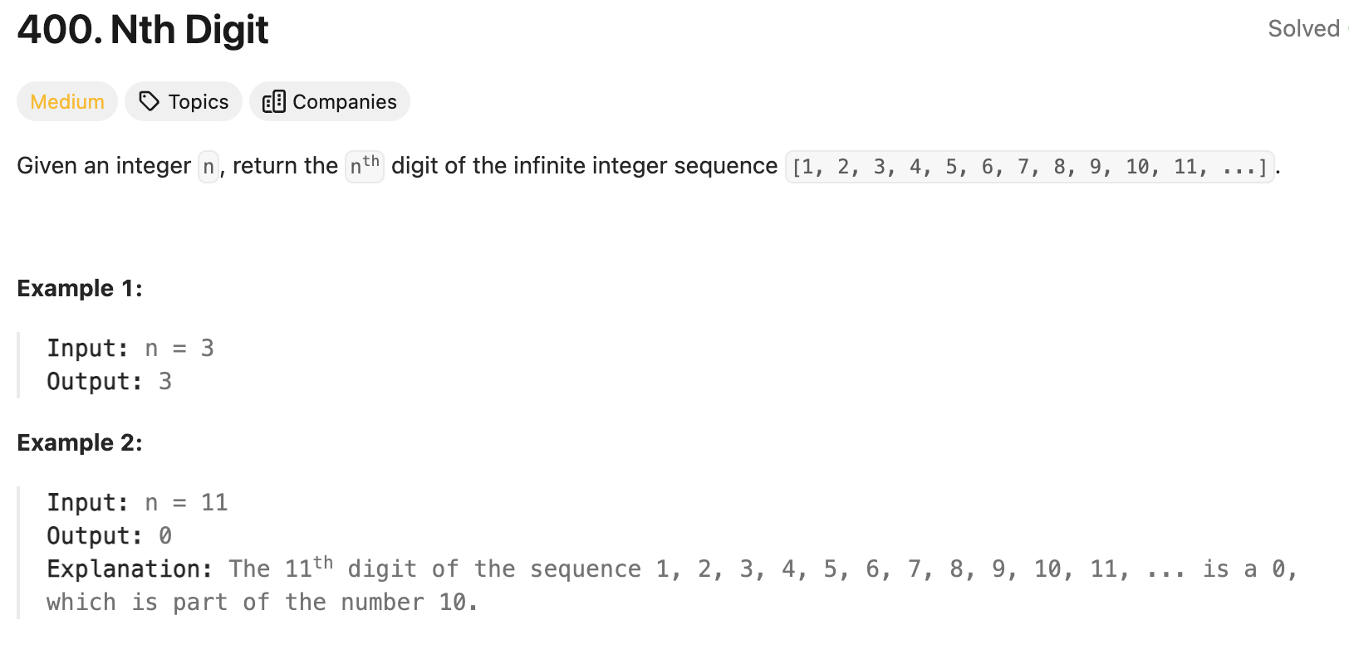Click the '400. Nth Digit' problem title
Viewport: 1349px width, 659px height.
143,30
